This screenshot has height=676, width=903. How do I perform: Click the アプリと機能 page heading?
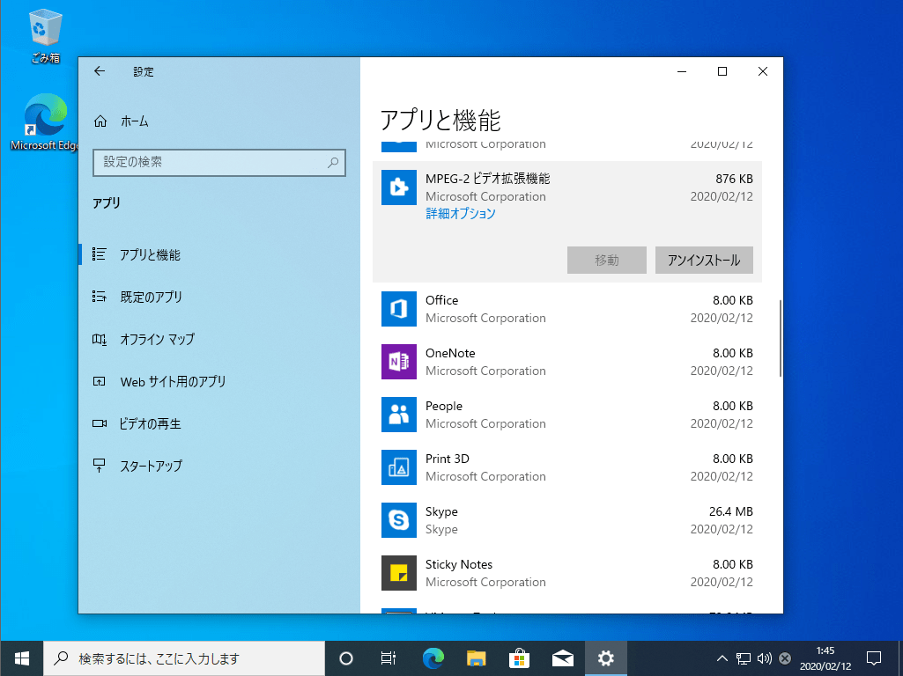click(x=440, y=121)
